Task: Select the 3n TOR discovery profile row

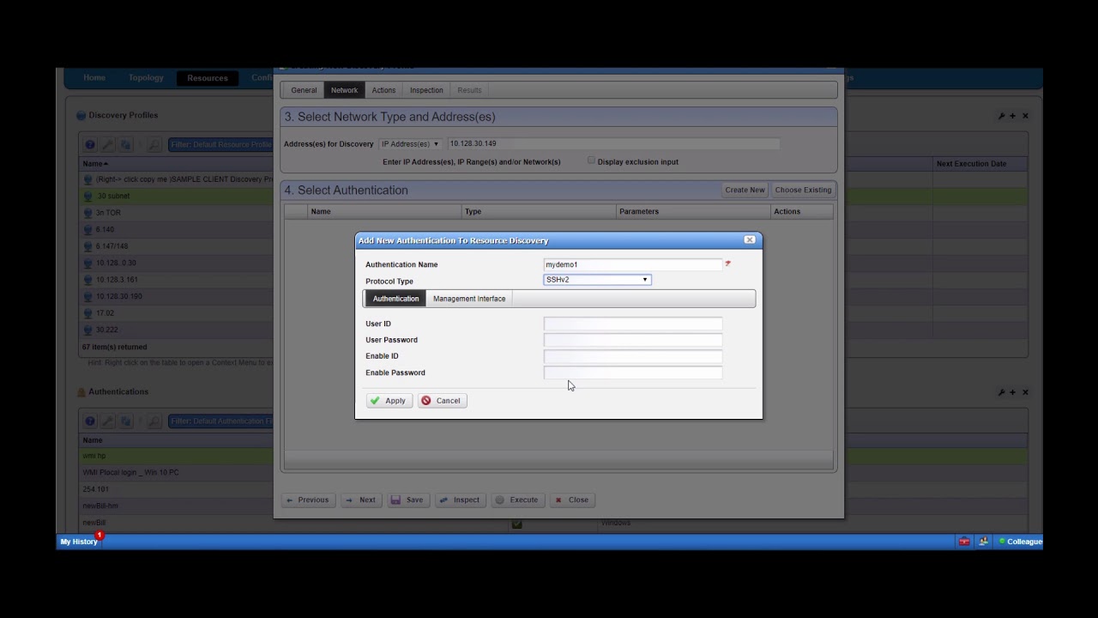Action: [178, 212]
